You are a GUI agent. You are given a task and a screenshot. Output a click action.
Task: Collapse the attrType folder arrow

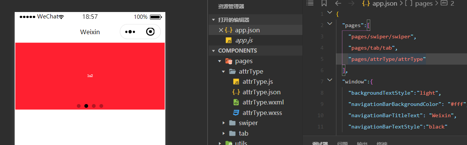tap(223, 71)
